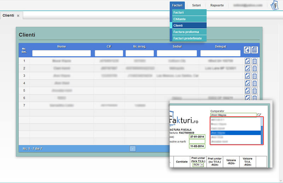Edit the client in row 1
This screenshot has width=283, height=183.
pyautogui.click(x=247, y=61)
